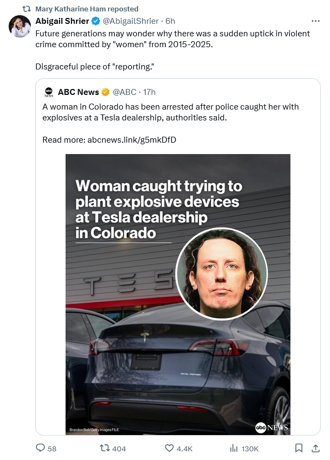Click the repost arrows icon
Image resolution: width=330 pixels, height=460 pixels.
point(106,448)
